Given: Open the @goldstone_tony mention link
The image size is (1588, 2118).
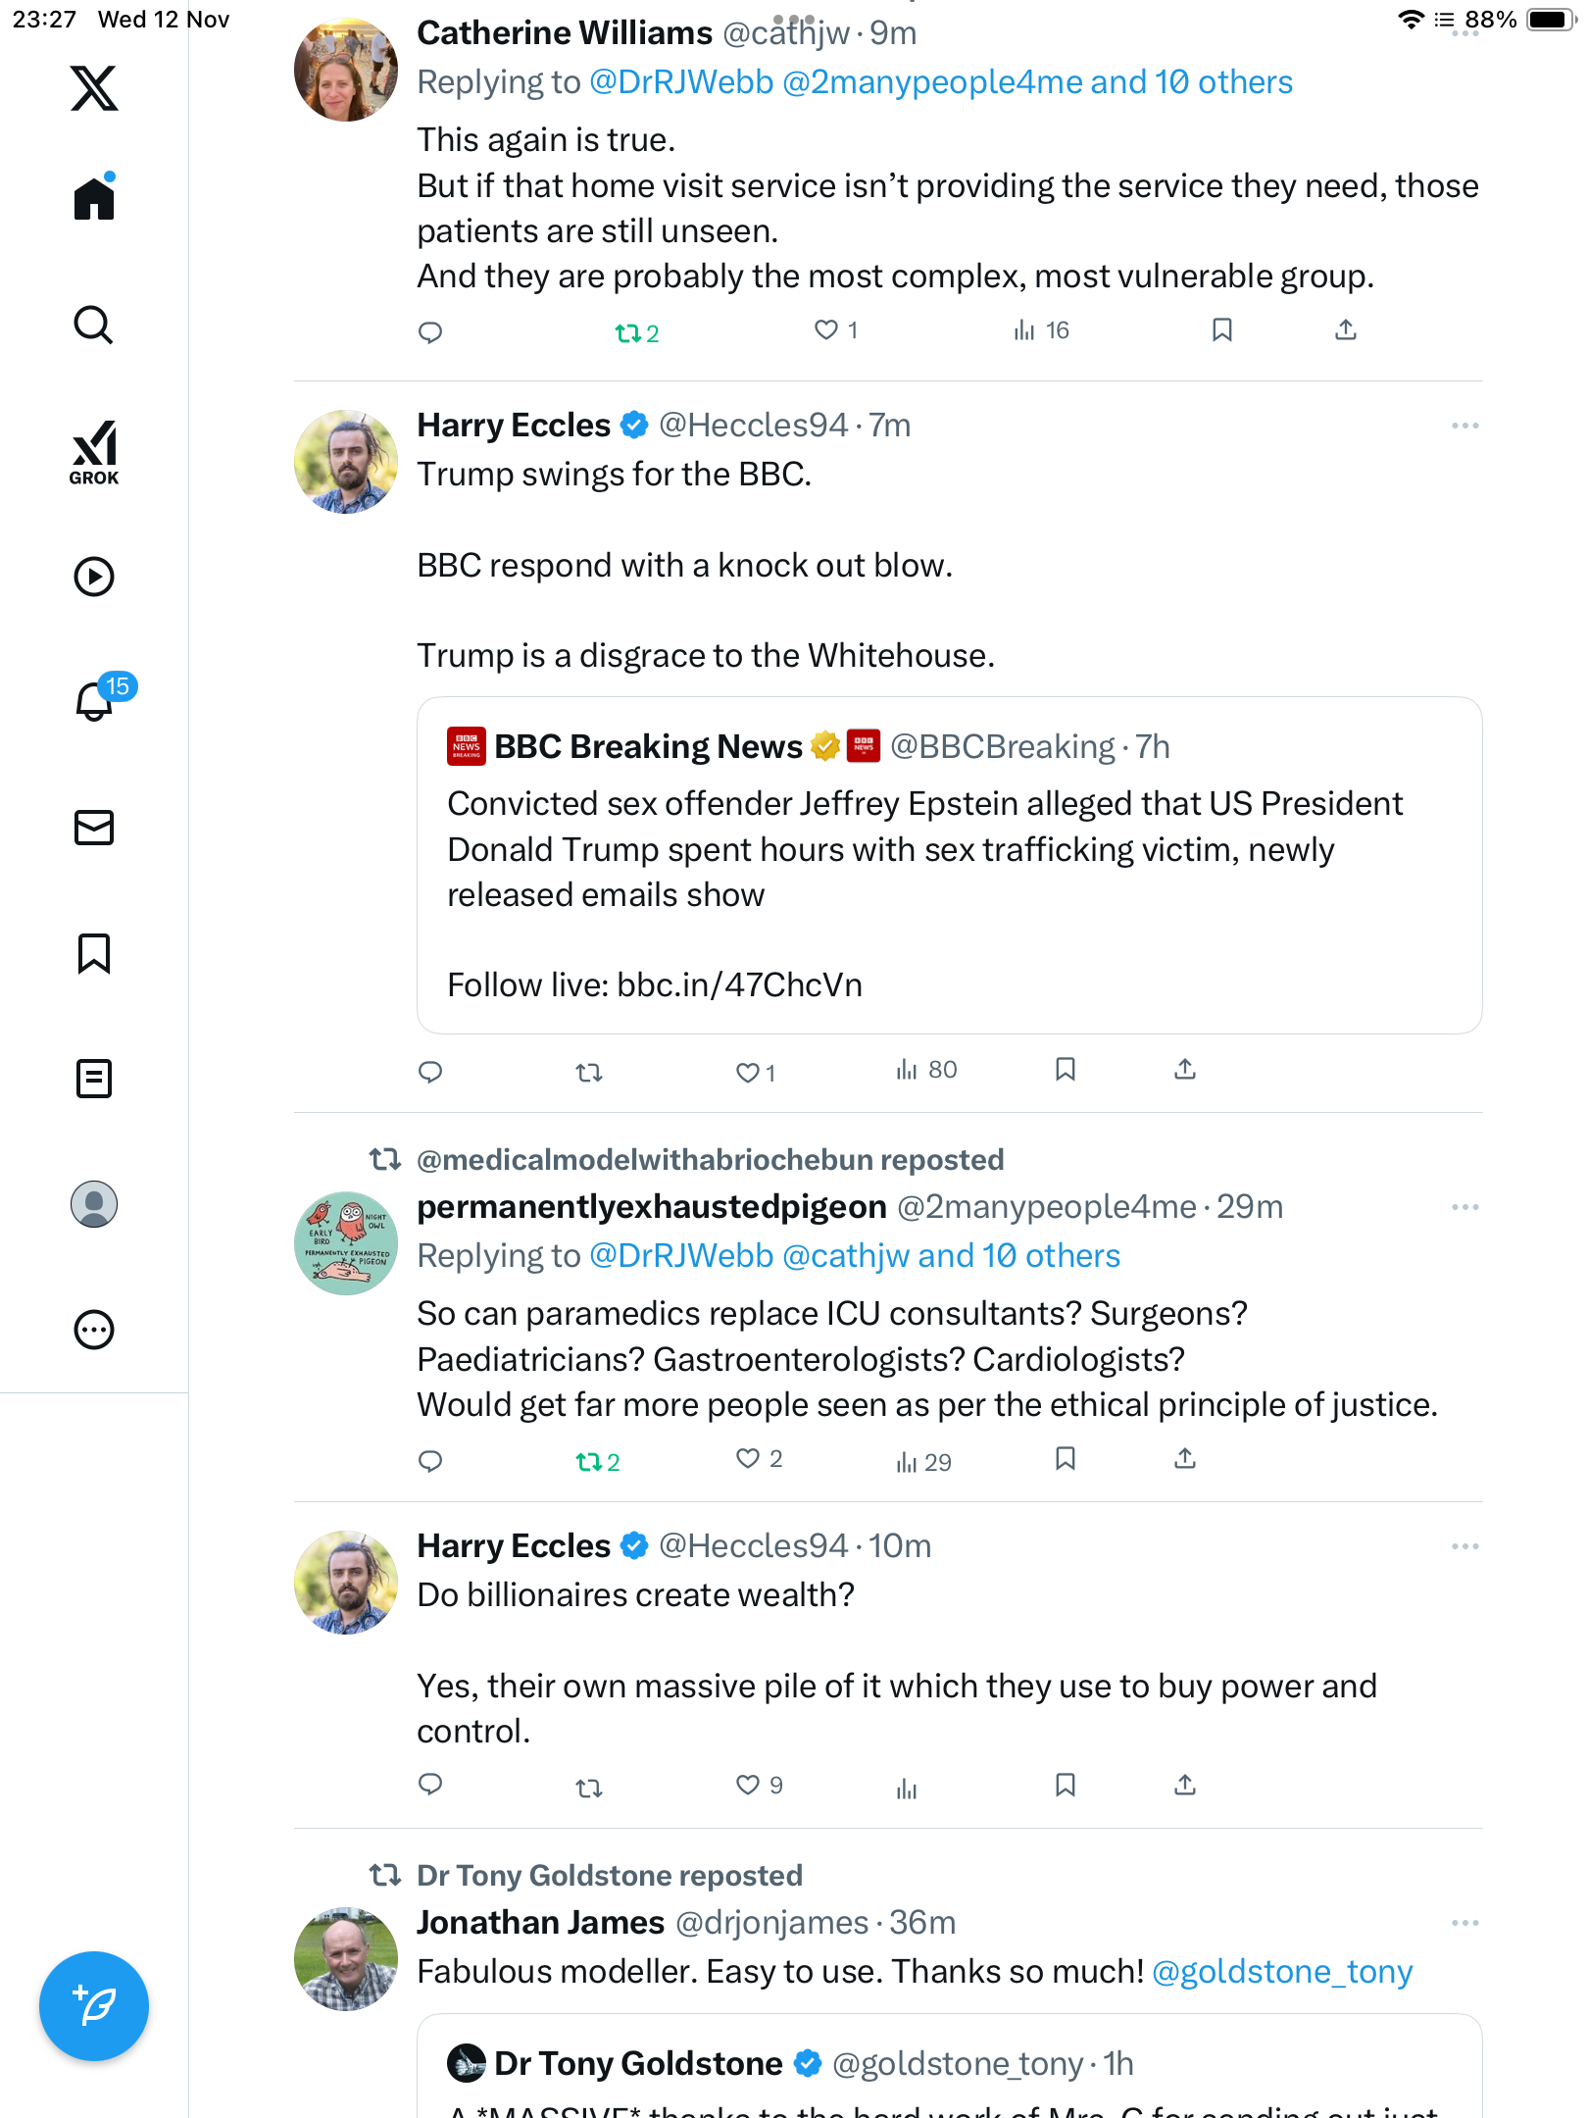Looking at the screenshot, I should 1282,1971.
